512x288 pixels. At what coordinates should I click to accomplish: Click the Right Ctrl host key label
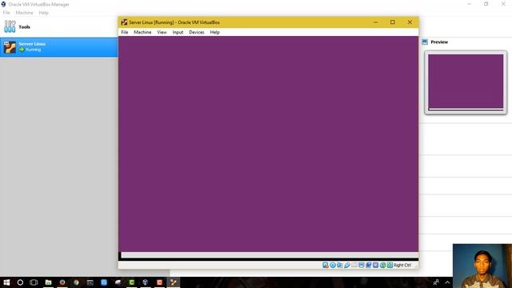pyautogui.click(x=402, y=265)
